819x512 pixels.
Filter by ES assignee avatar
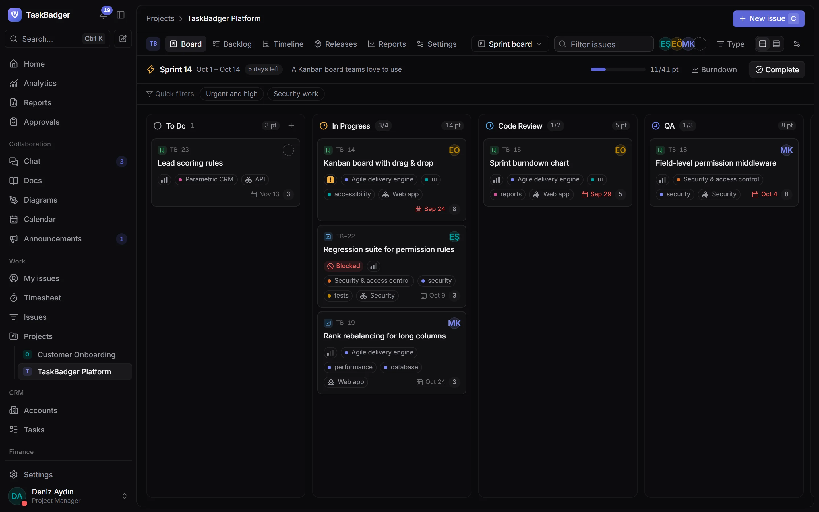pos(665,44)
